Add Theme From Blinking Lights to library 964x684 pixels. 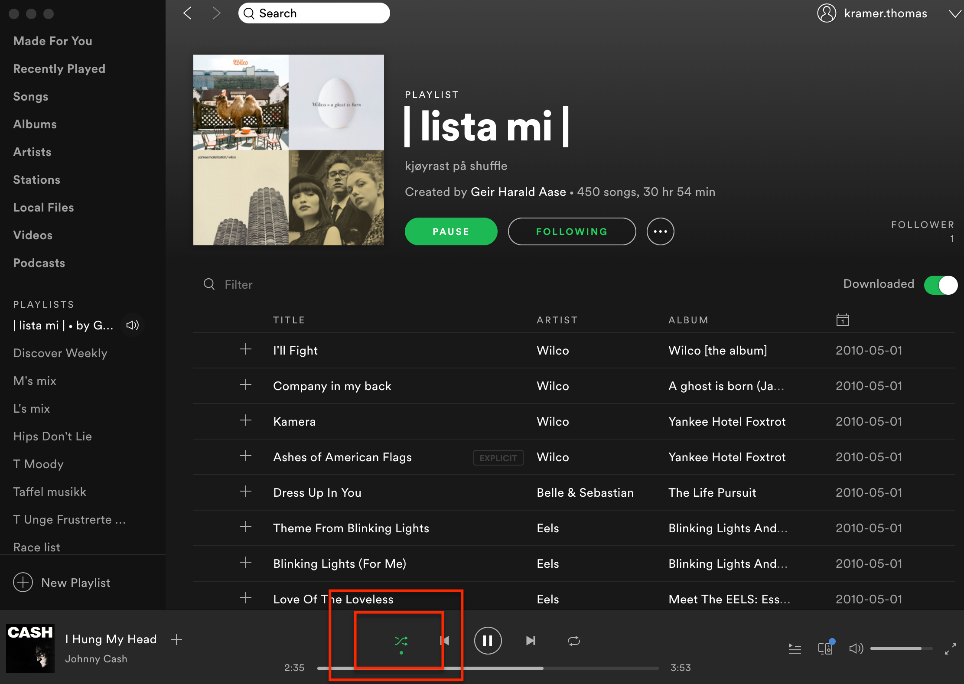(246, 527)
